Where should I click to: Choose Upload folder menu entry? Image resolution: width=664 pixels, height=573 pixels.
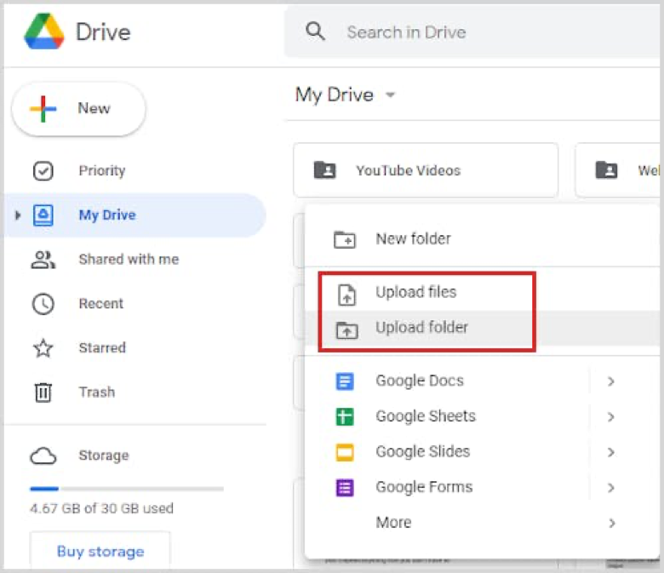(x=421, y=329)
